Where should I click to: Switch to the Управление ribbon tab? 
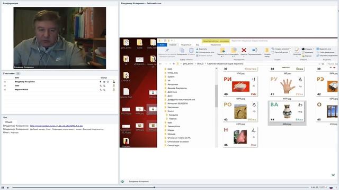[x=216, y=45]
